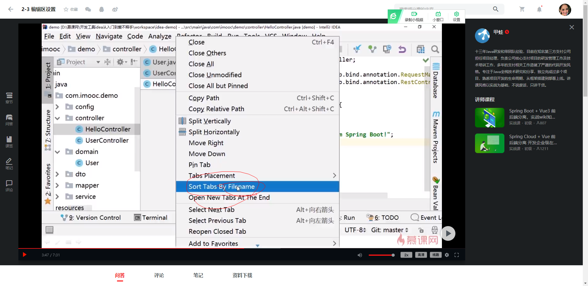Screen dimensions: 588x286
Task: Adjust the volume slider
Action: [x=381, y=255]
